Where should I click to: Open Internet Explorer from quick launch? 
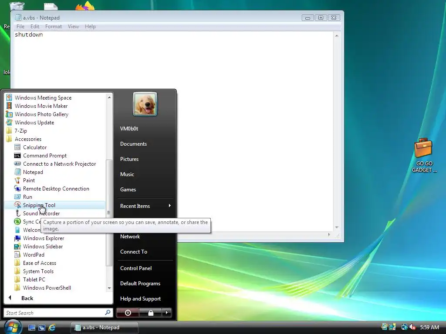52,327
